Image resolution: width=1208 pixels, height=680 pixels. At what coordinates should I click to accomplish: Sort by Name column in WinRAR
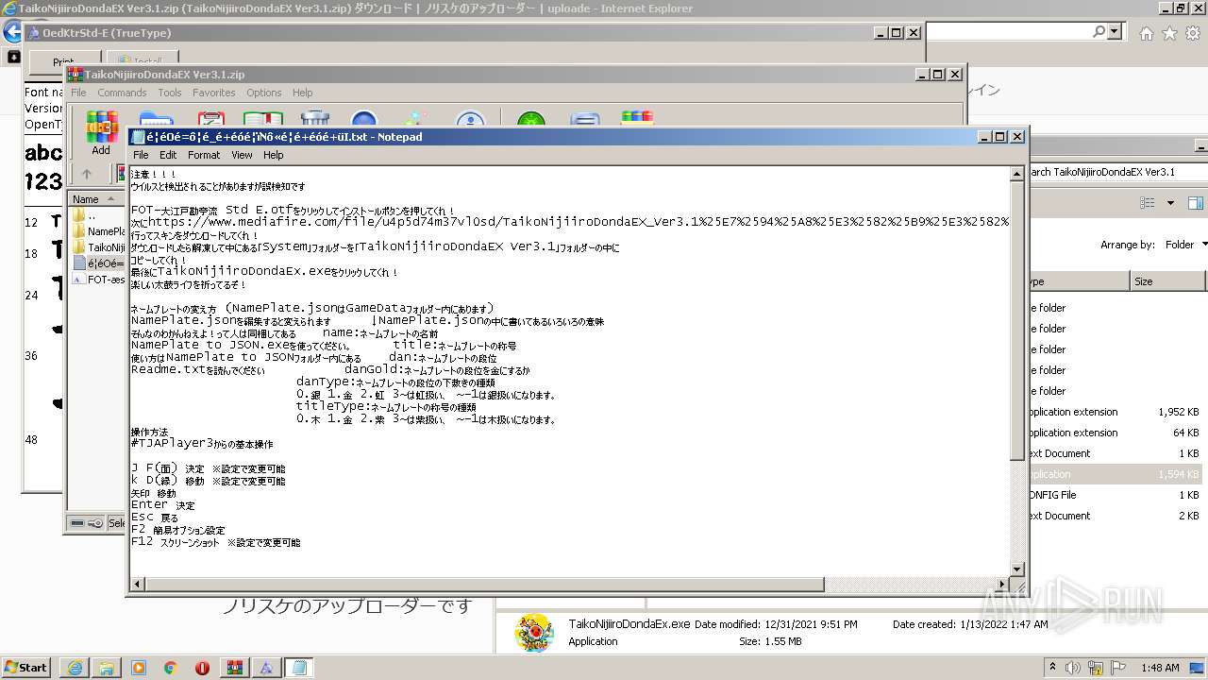click(x=95, y=199)
